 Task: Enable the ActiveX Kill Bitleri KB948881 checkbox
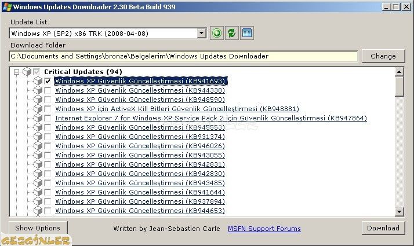point(48,109)
